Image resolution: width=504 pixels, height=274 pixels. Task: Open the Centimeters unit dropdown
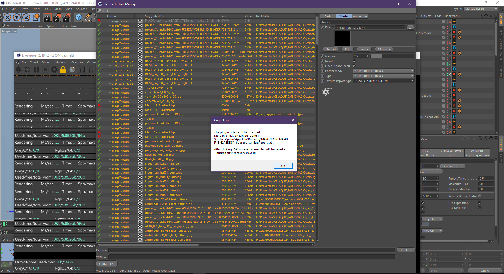(x=453, y=166)
